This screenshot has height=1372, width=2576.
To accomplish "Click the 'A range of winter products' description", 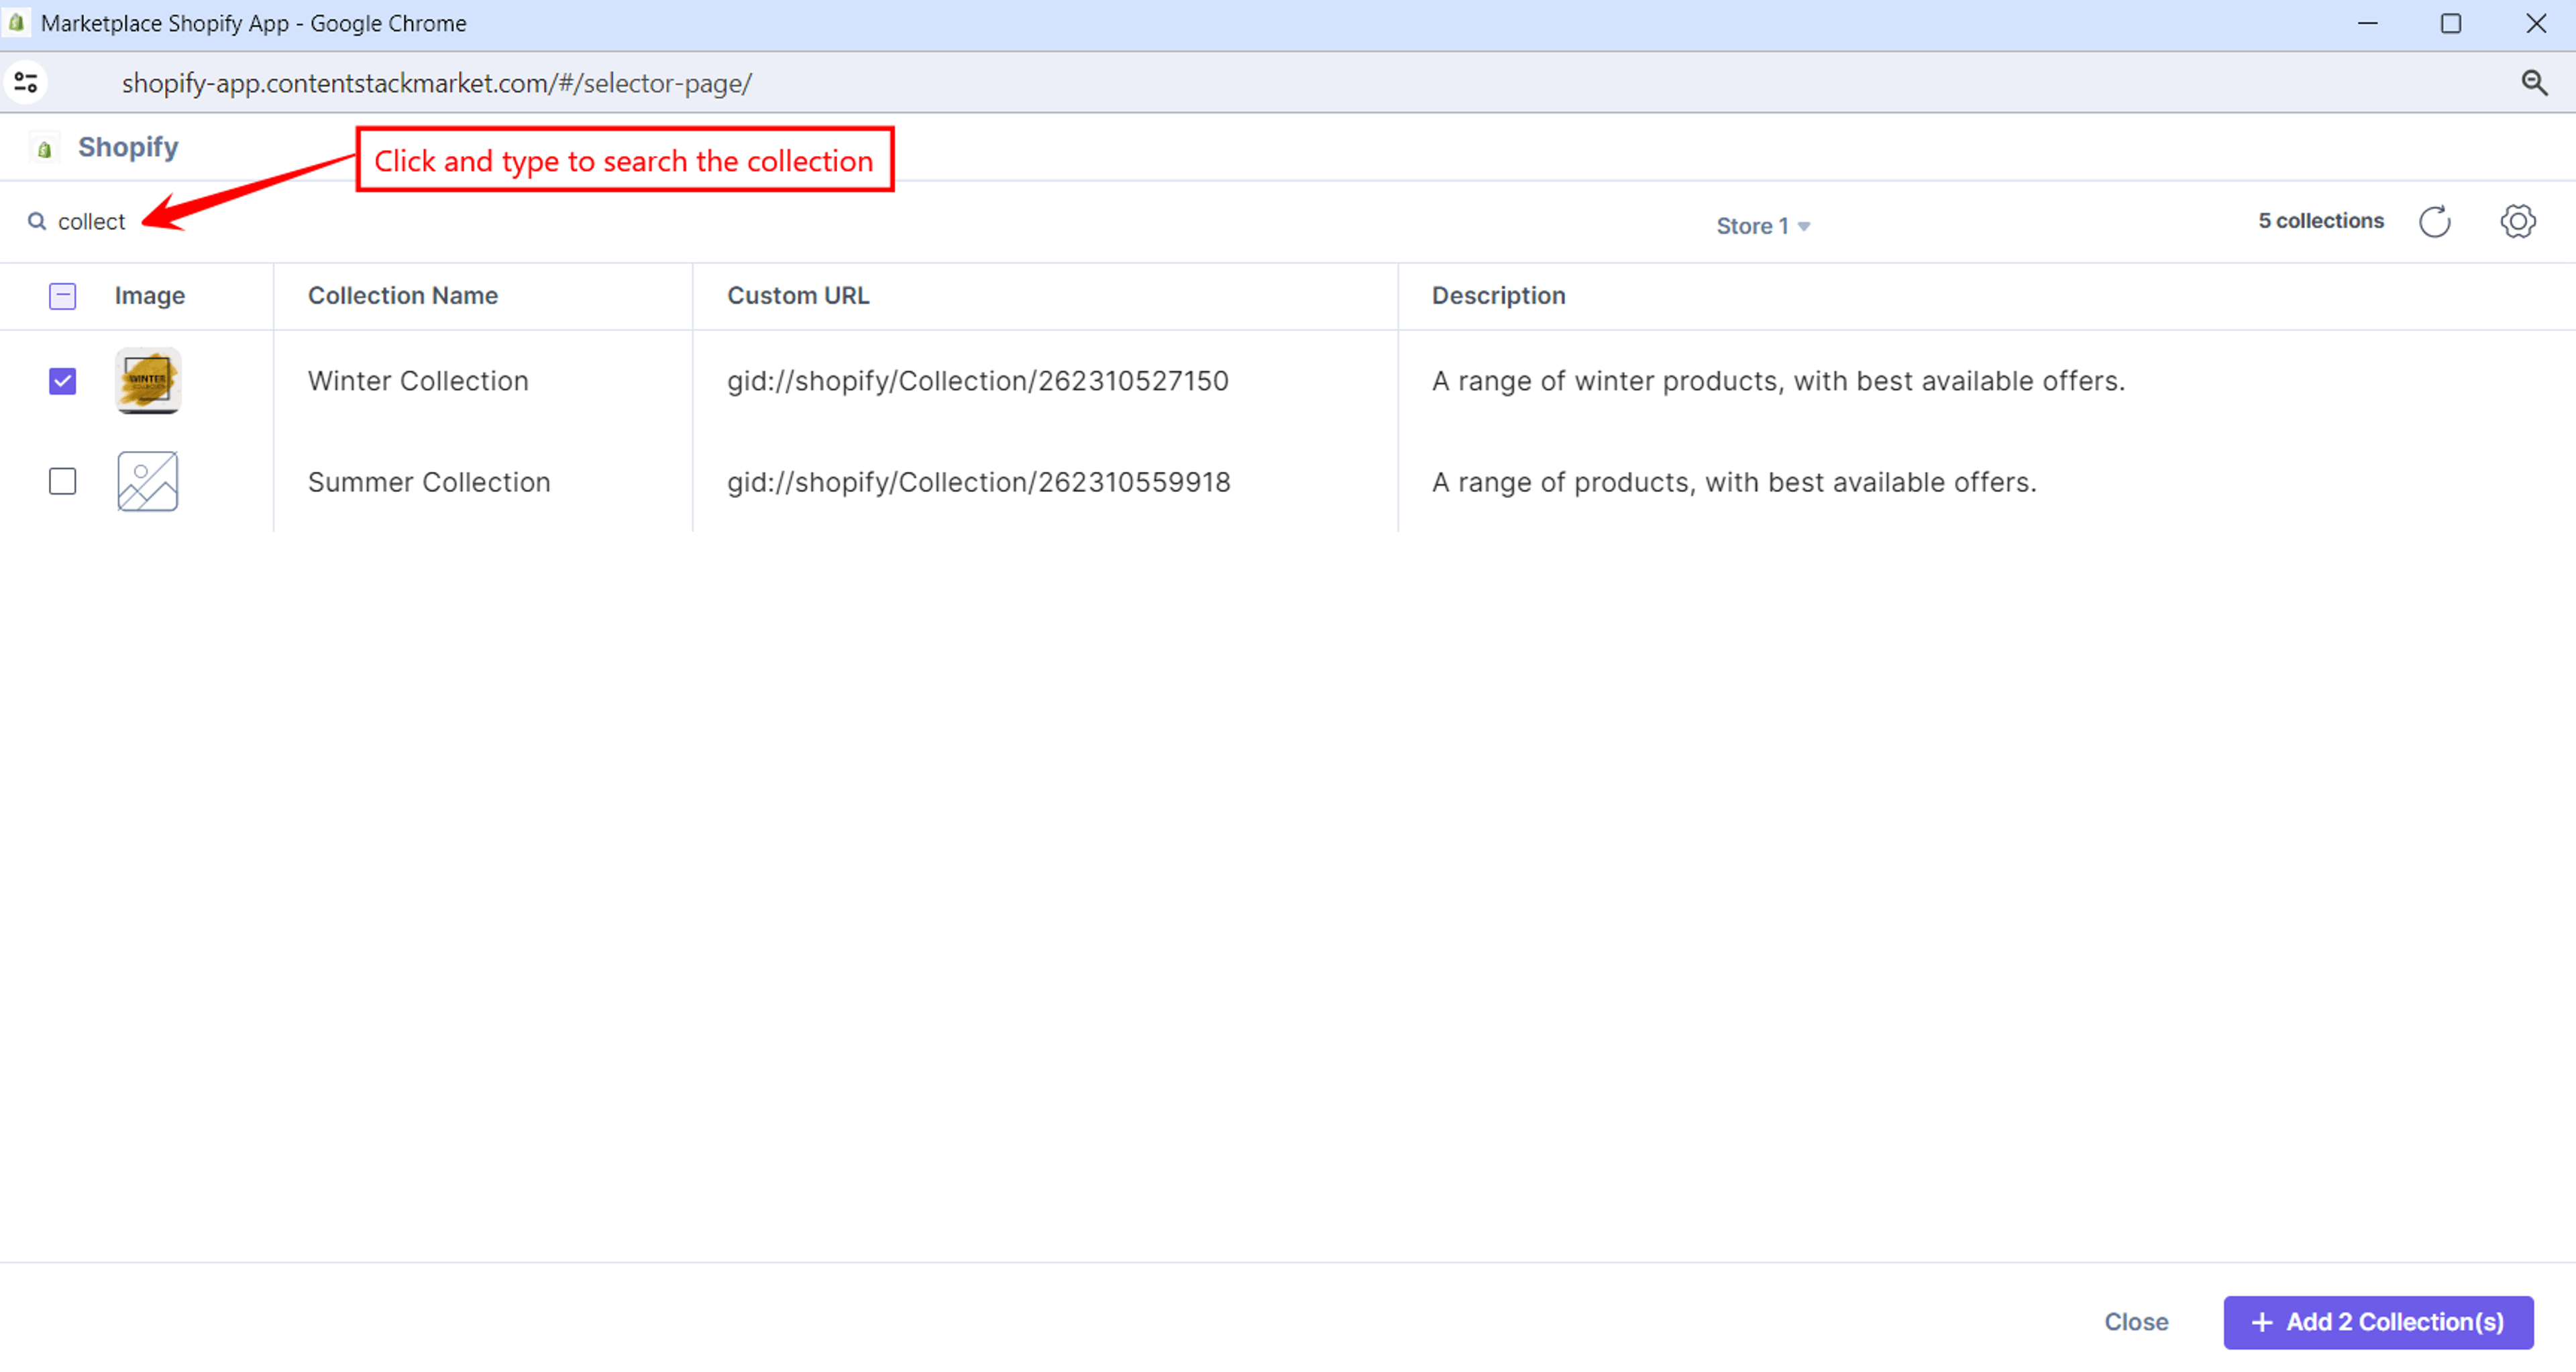I will pos(1778,381).
